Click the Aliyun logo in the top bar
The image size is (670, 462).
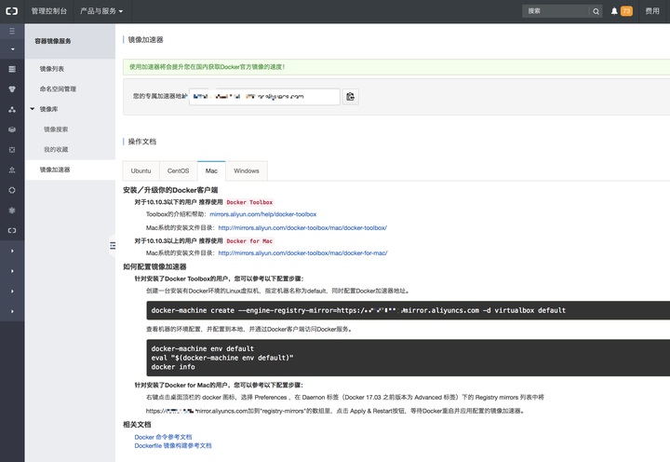tap(11, 11)
